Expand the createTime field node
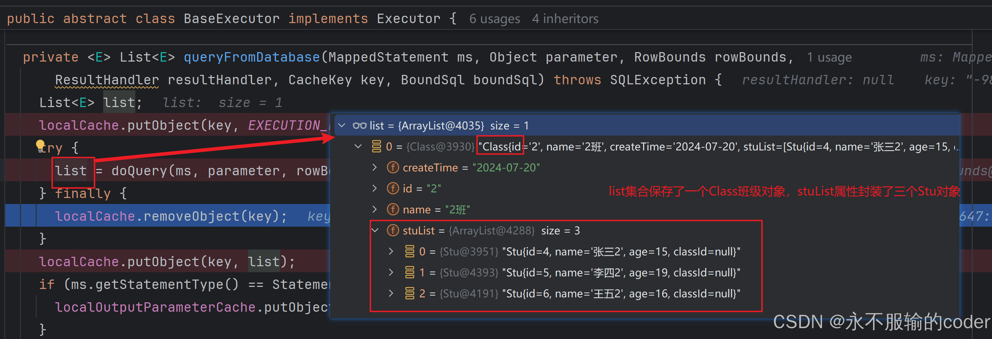992x339 pixels. pyautogui.click(x=375, y=168)
